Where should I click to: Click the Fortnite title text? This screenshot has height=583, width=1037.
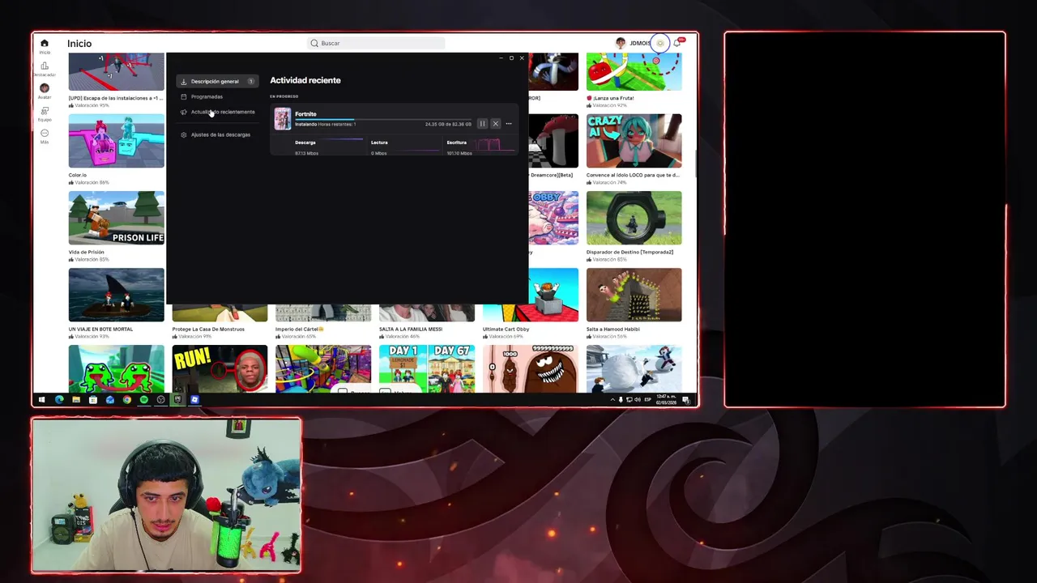[x=305, y=114]
